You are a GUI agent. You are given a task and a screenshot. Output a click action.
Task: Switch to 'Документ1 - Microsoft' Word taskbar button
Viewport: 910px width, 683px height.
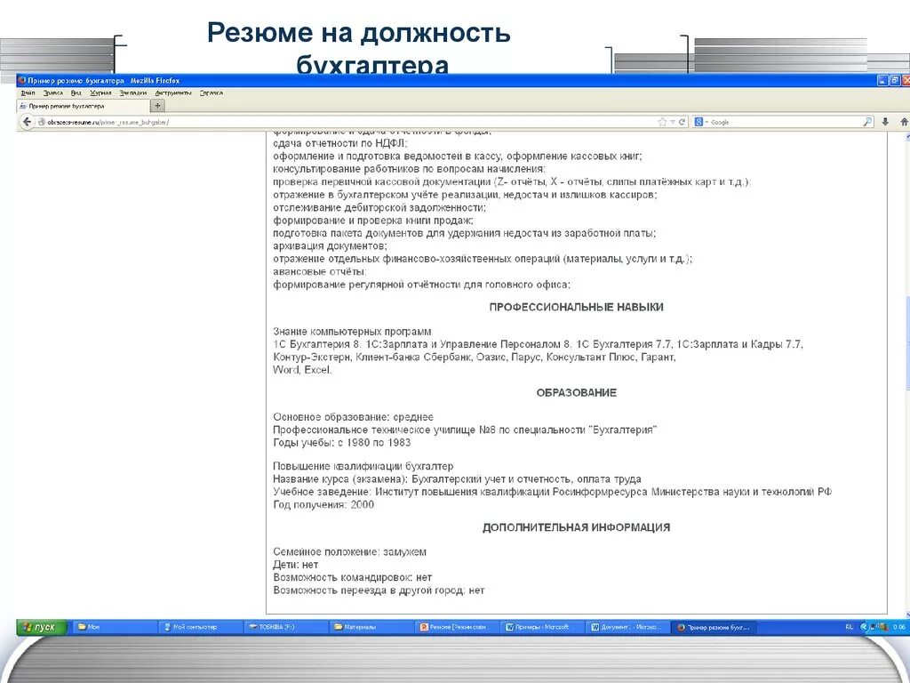coord(628,627)
